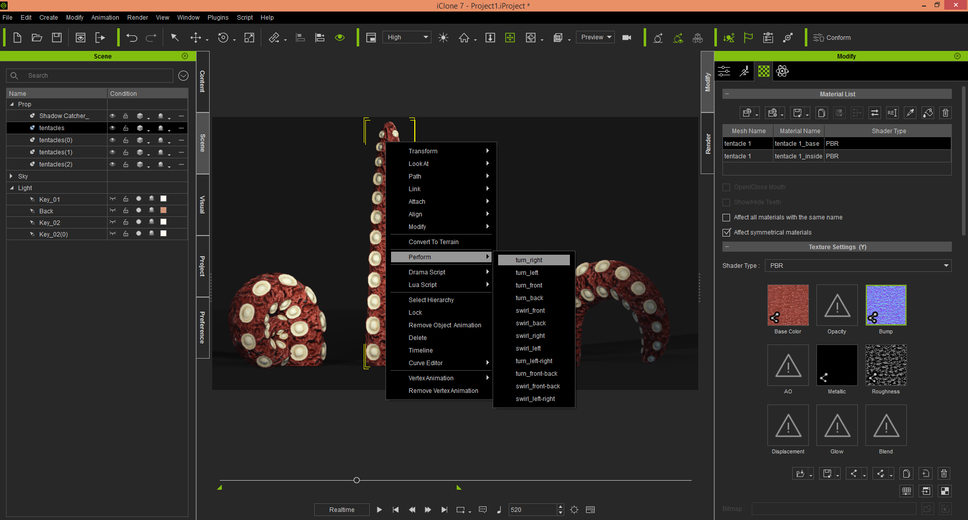This screenshot has height=520, width=968.
Task: Toggle visibility of Shadow Catcher_
Action: click(x=113, y=116)
